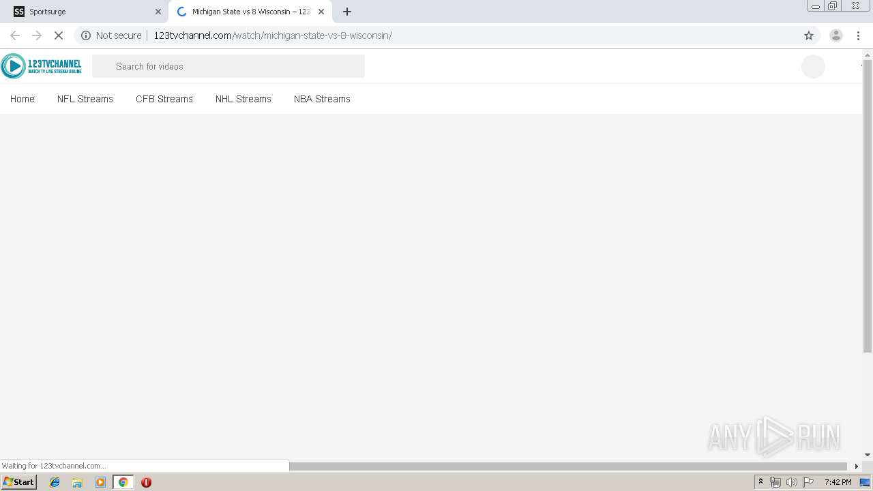
Task: Click the 123TVChannel site logo
Action: [x=42, y=66]
